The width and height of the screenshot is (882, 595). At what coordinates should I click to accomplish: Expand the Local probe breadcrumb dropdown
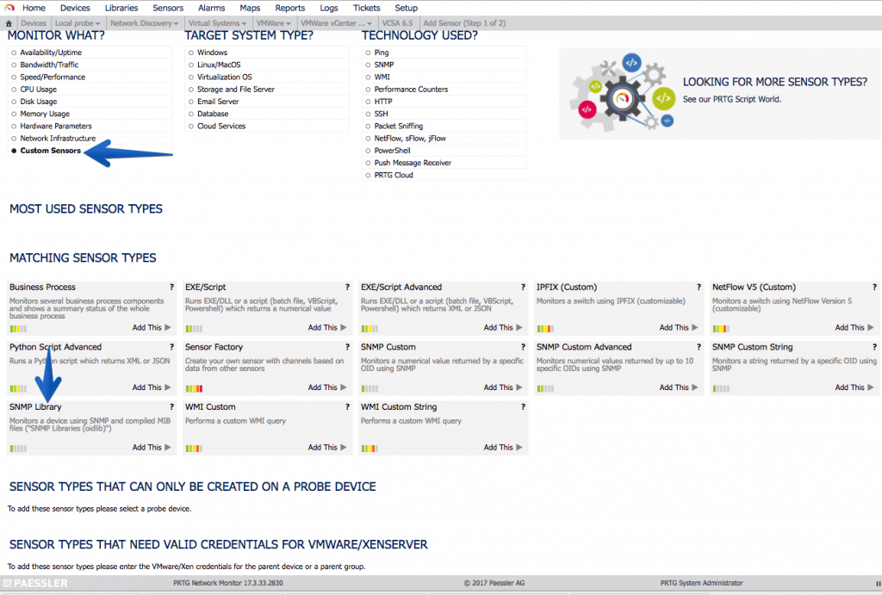[97, 23]
